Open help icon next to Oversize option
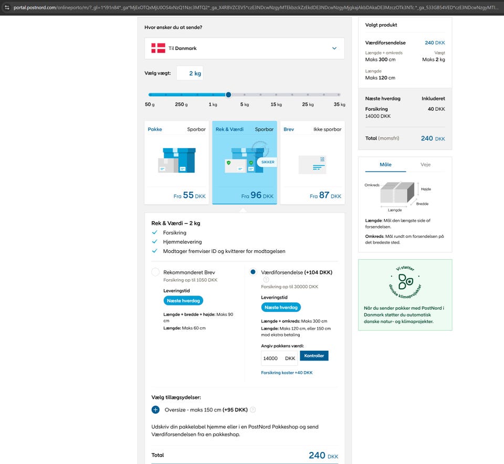504x464 pixels. (253, 410)
